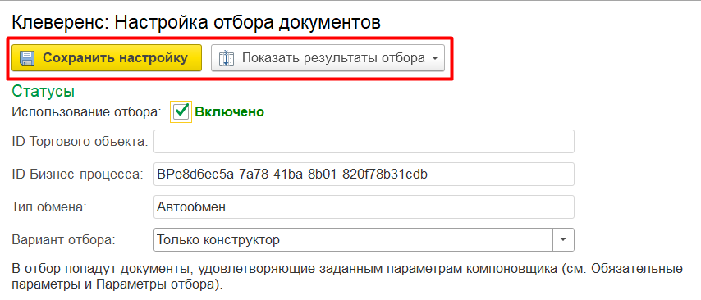The width and height of the screenshot is (701, 300).
Task: Toggle the Использование отбора checkbox
Action: pyautogui.click(x=181, y=111)
